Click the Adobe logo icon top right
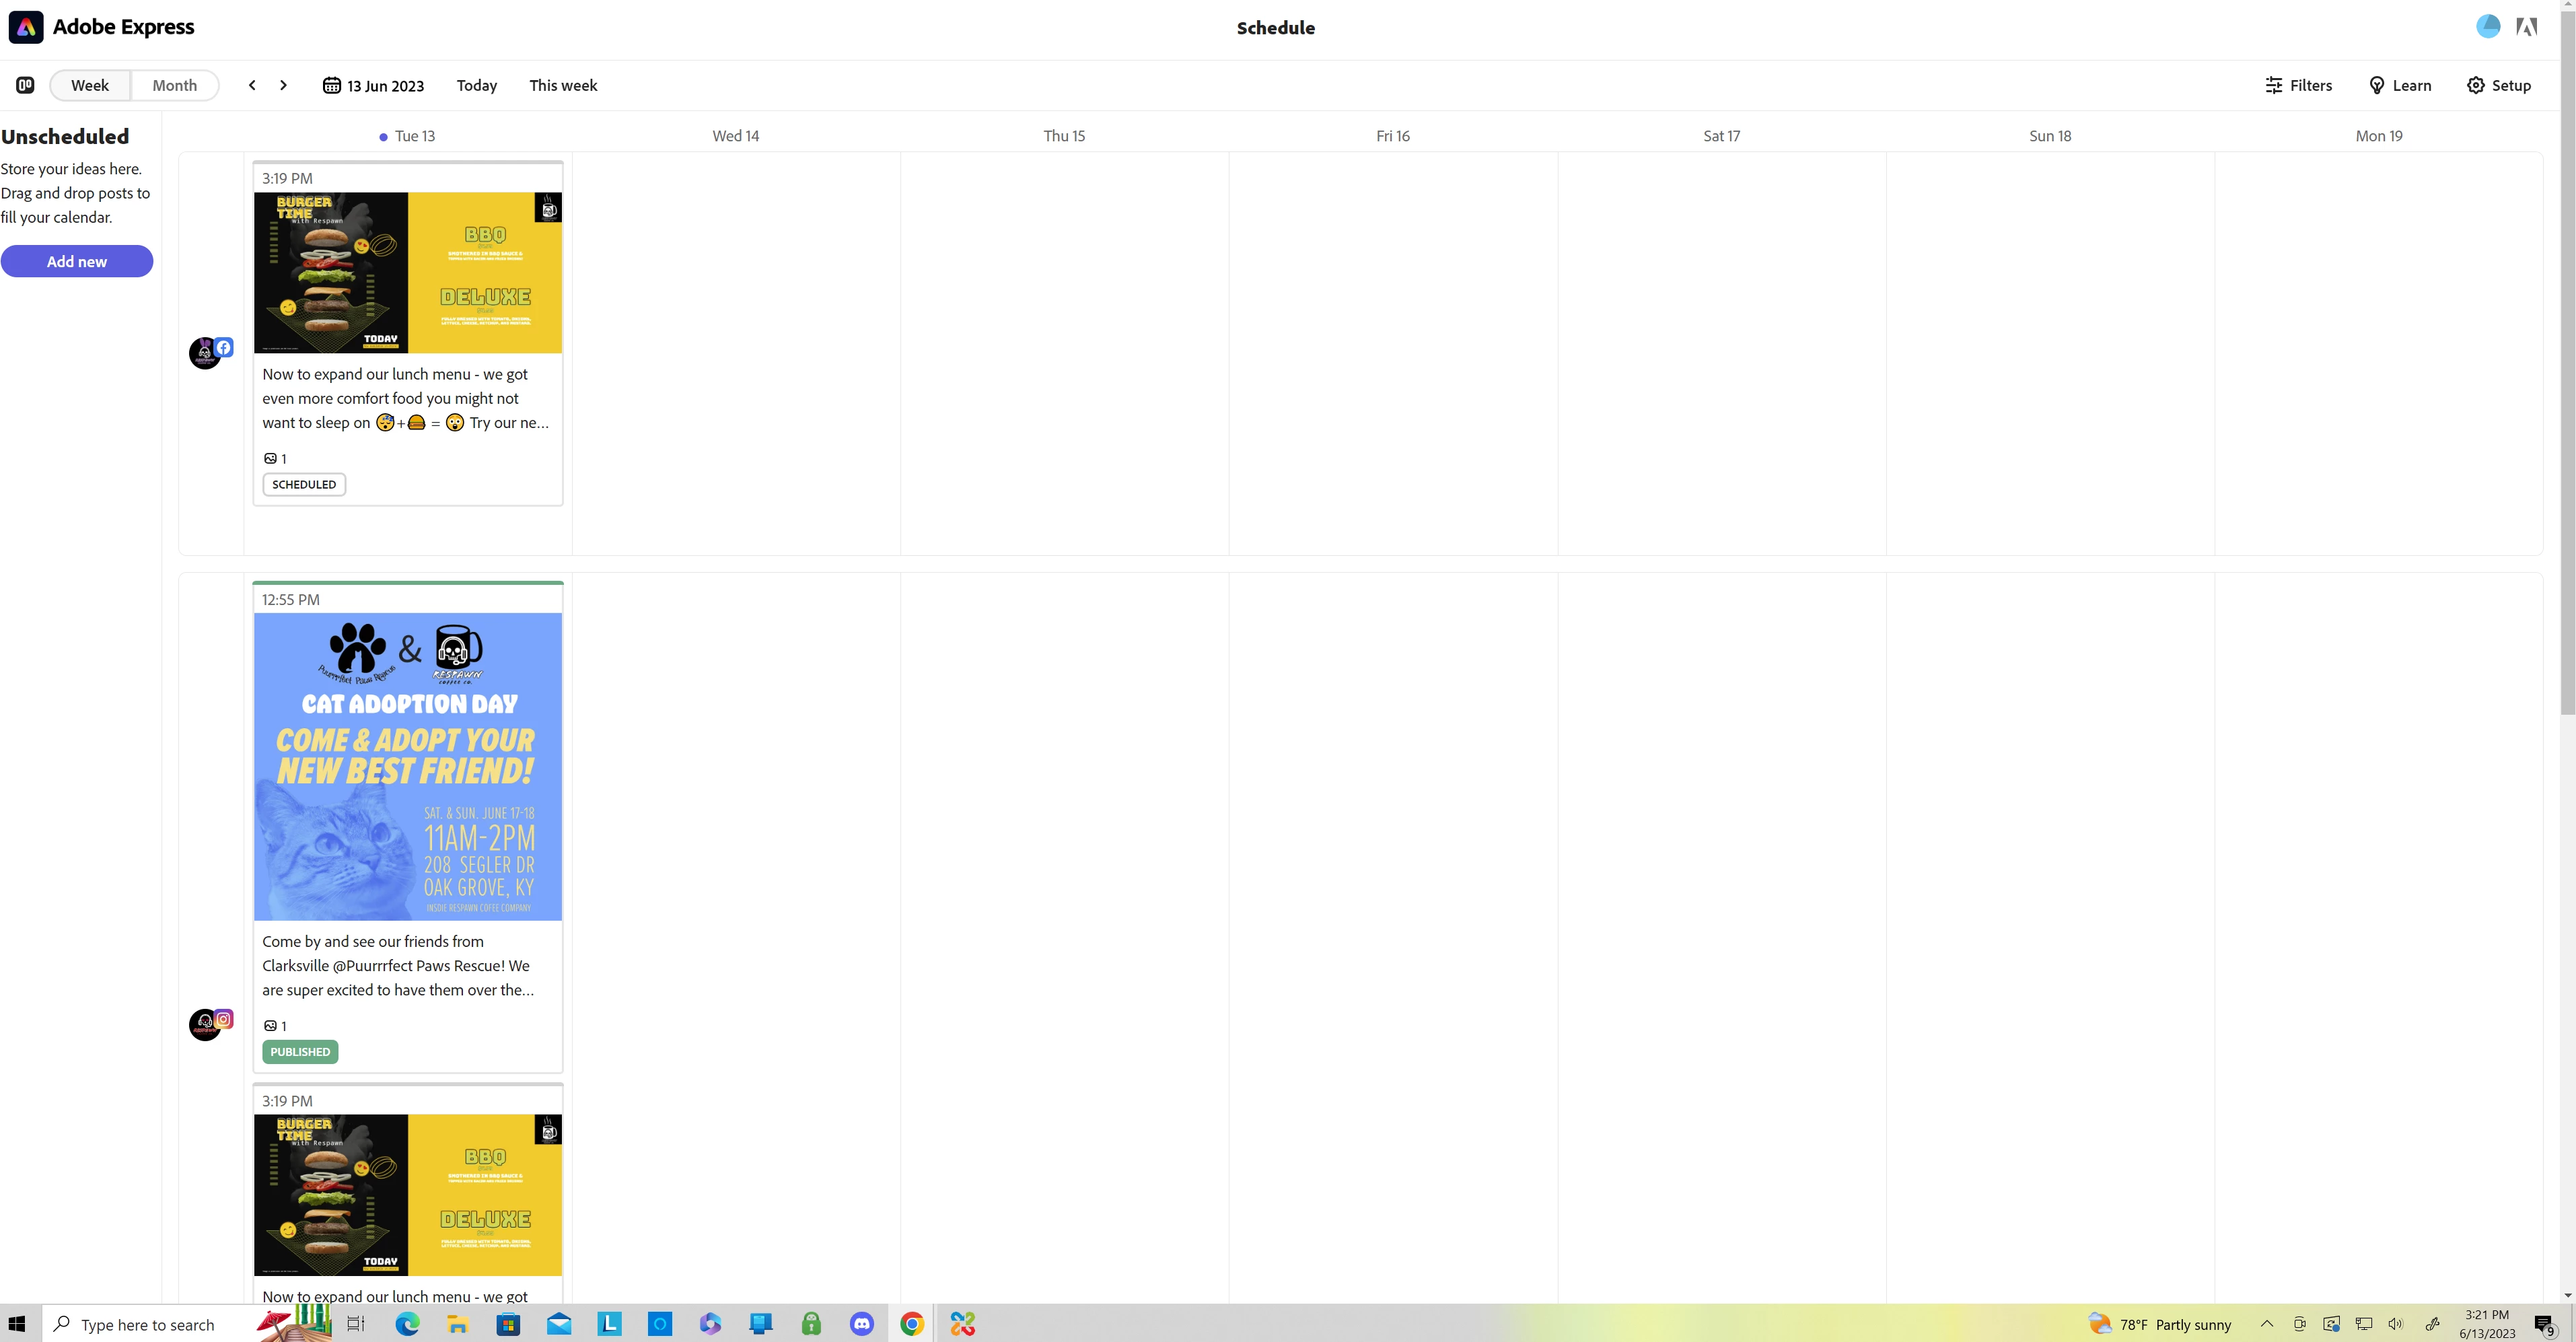2576x1342 pixels. [2527, 27]
